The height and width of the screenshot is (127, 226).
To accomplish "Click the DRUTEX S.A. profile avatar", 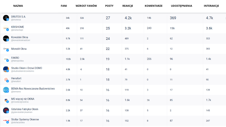I will [x=6, y=18].
